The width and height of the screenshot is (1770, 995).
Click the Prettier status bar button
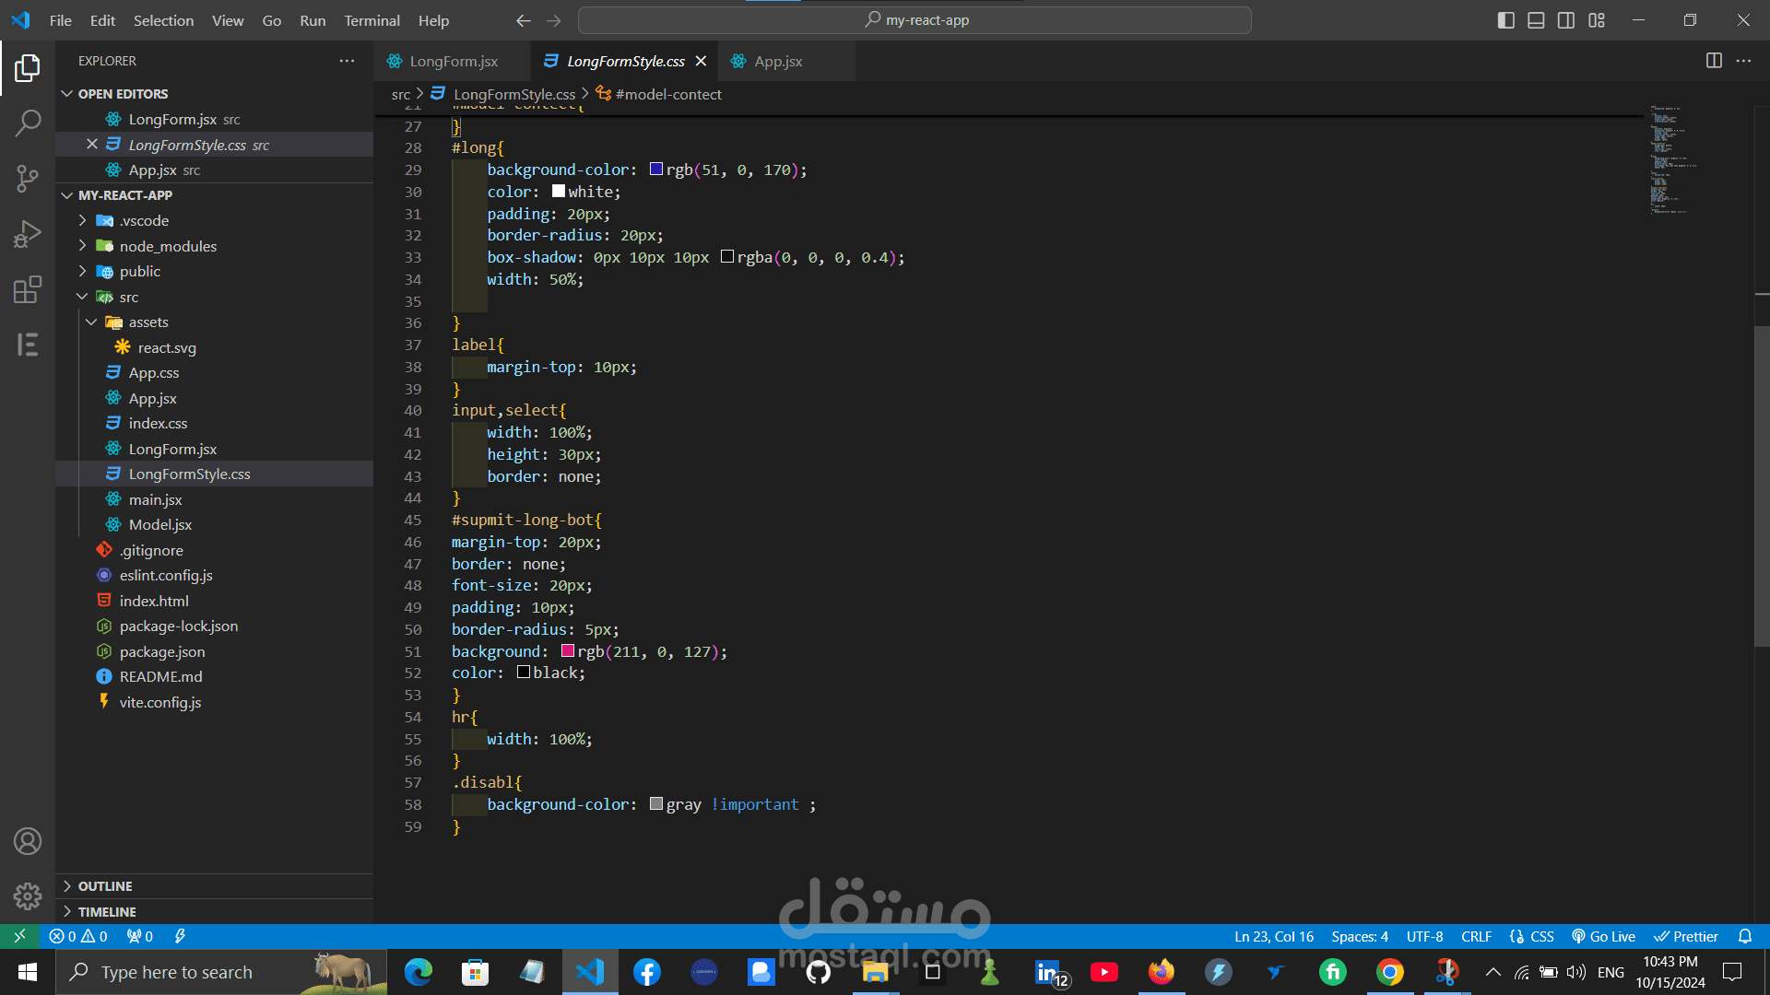point(1686,936)
